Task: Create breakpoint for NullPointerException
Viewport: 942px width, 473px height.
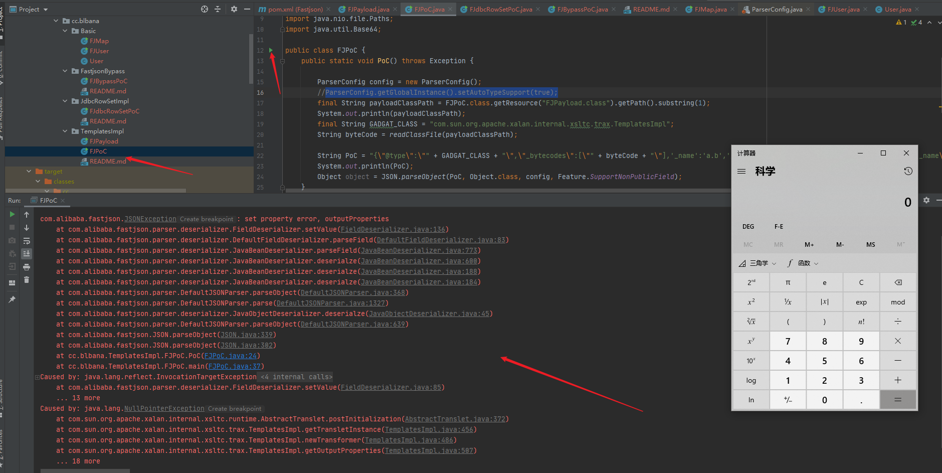Action: [x=235, y=409]
